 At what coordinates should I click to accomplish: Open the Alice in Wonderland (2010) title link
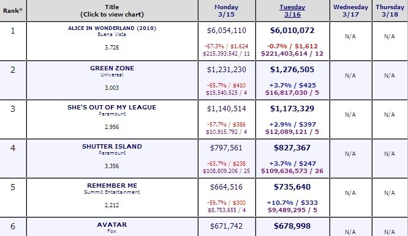112,28
